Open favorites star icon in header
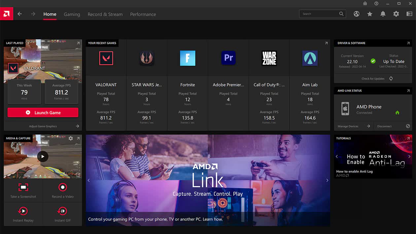416x234 pixels. click(370, 14)
